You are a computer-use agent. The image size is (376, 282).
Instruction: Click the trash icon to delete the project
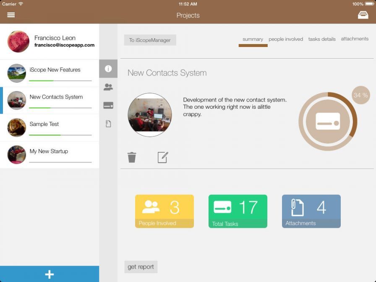[132, 157]
